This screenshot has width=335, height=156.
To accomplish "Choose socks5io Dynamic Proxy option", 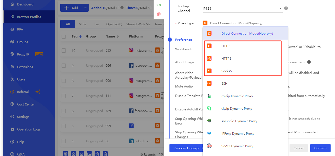I will click(246, 121).
